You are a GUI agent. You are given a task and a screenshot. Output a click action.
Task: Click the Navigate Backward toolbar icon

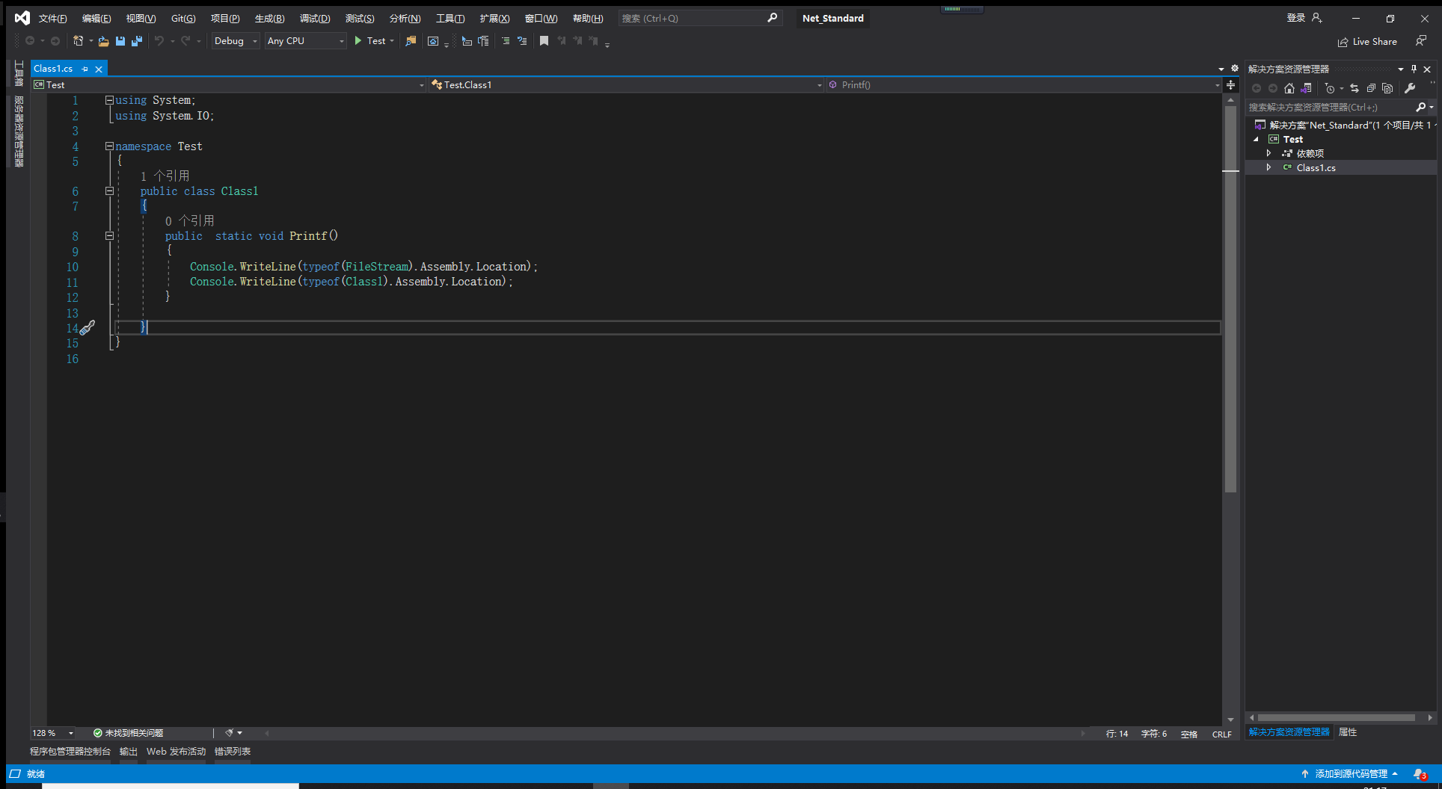30,41
